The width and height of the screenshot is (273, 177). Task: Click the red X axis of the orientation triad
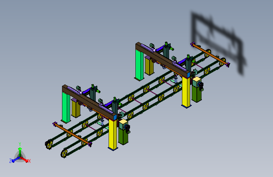pyautogui.click(x=24, y=159)
